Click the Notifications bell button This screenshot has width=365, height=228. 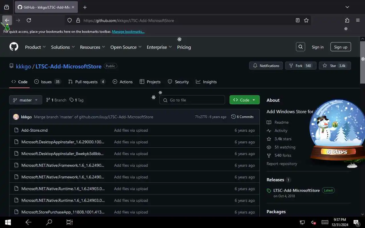coord(266,66)
